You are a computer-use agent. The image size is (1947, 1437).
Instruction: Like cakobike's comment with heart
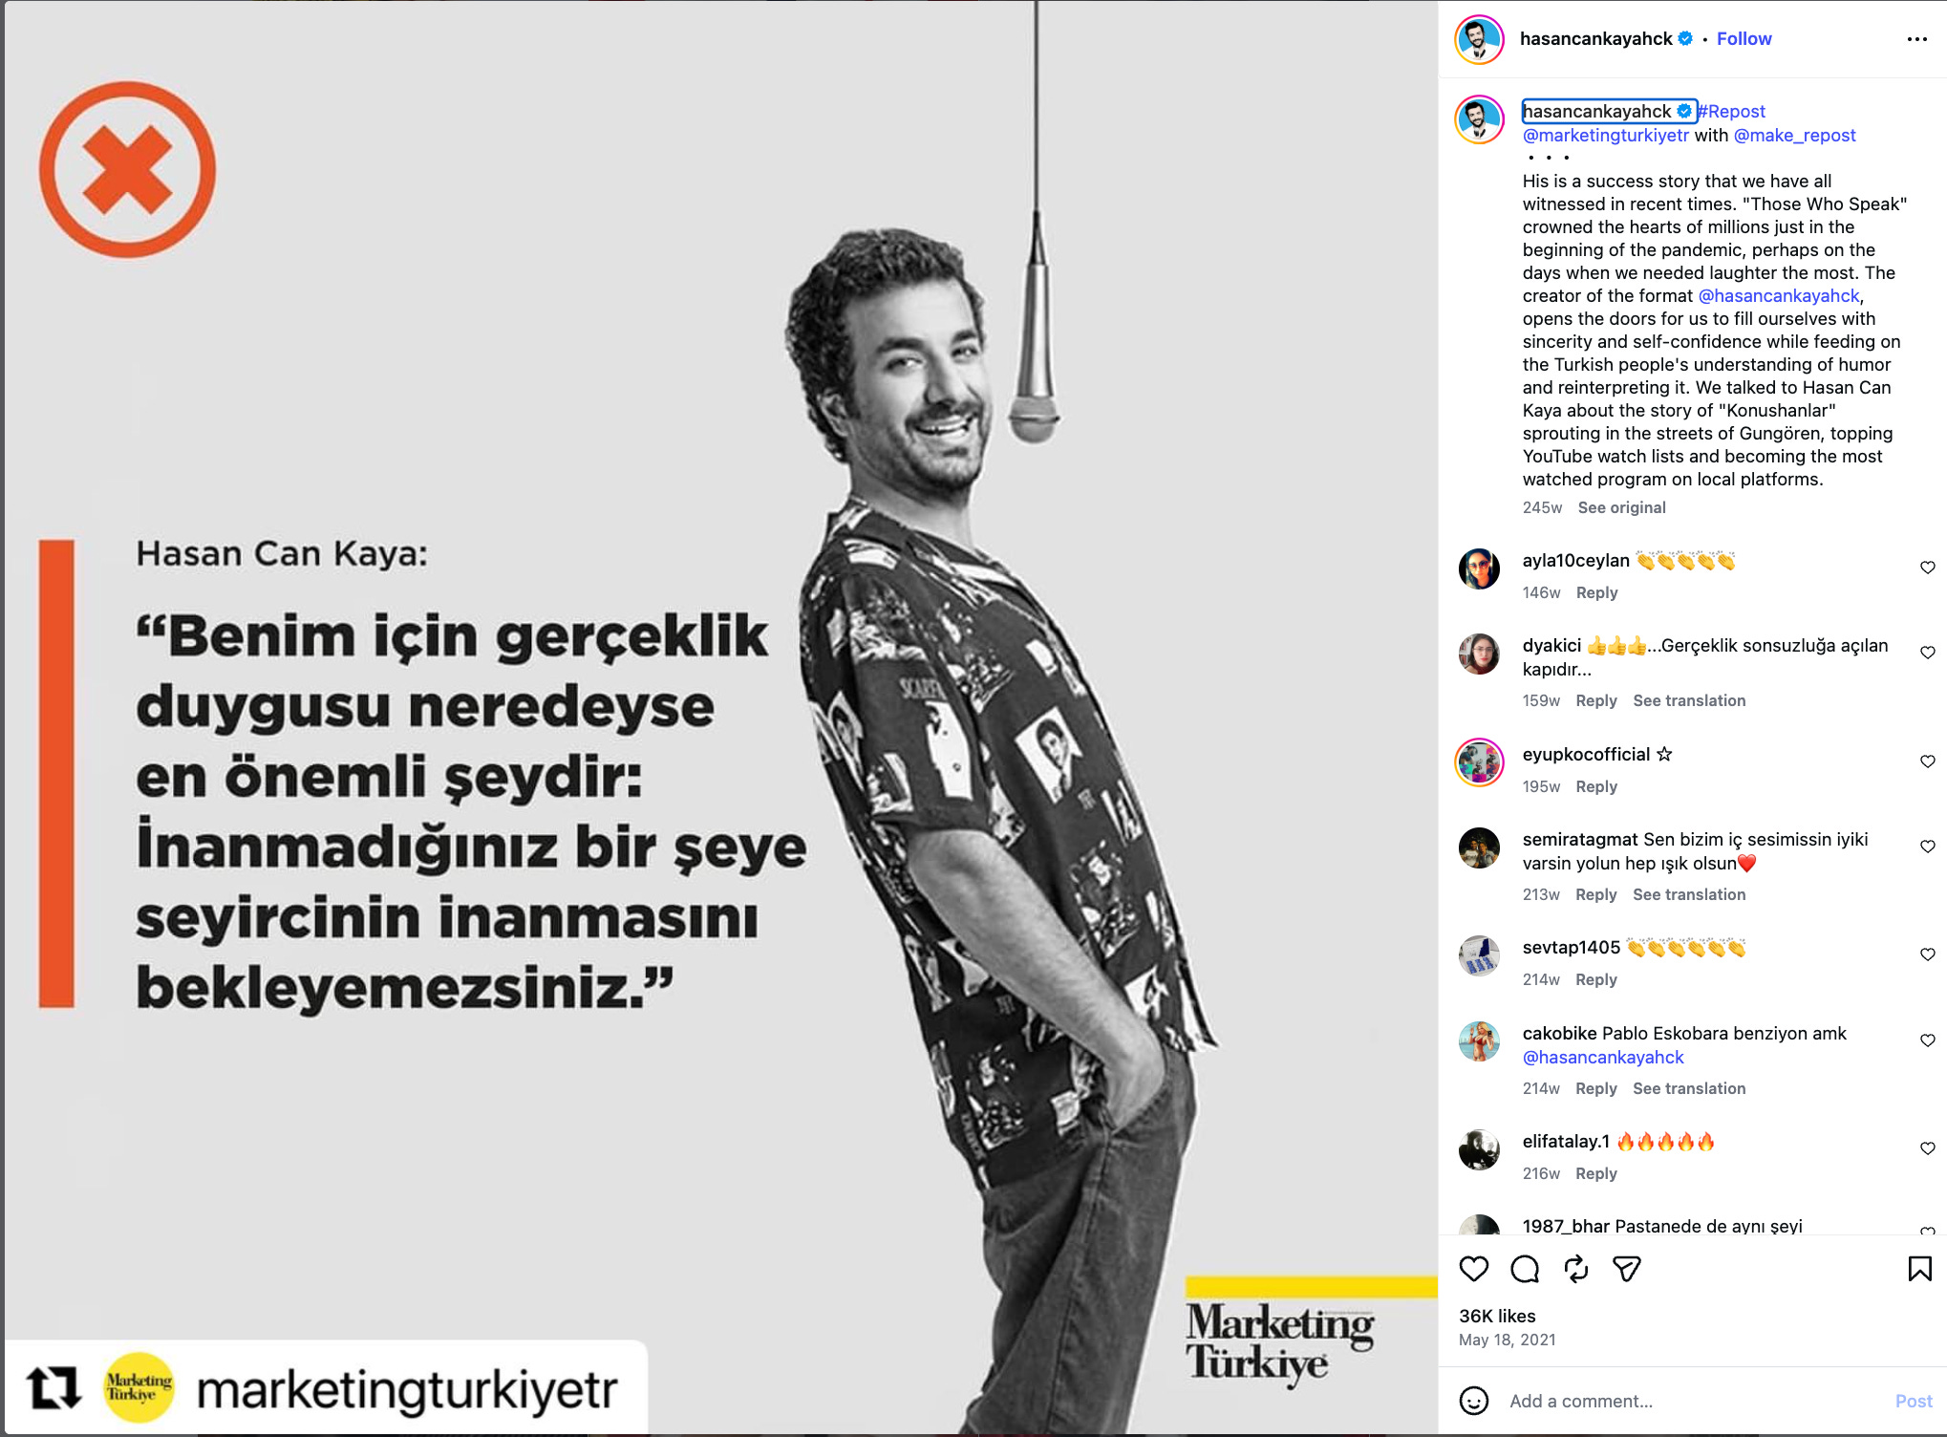pyautogui.click(x=1927, y=1040)
